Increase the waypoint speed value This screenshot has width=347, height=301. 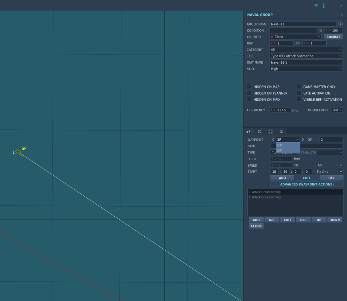[x=276, y=165]
